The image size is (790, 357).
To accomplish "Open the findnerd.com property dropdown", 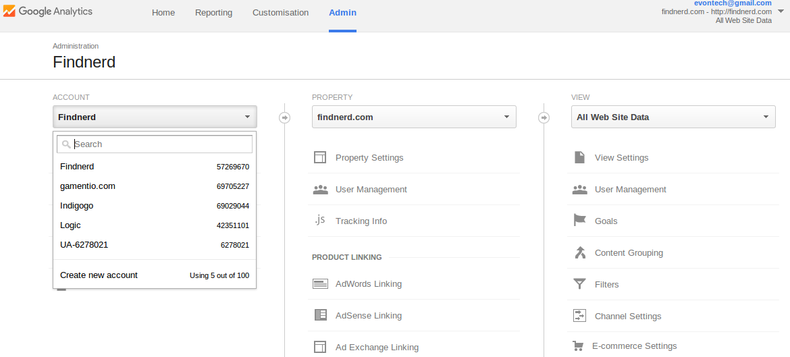I will pos(414,117).
